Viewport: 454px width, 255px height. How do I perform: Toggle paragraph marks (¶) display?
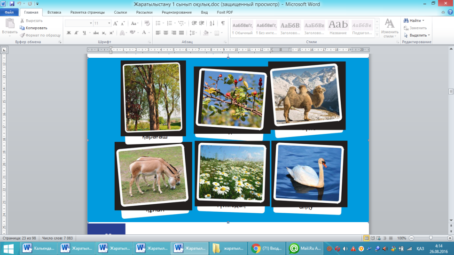(223, 23)
